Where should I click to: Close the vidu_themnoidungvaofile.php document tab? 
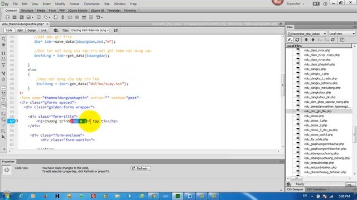[x=47, y=24]
